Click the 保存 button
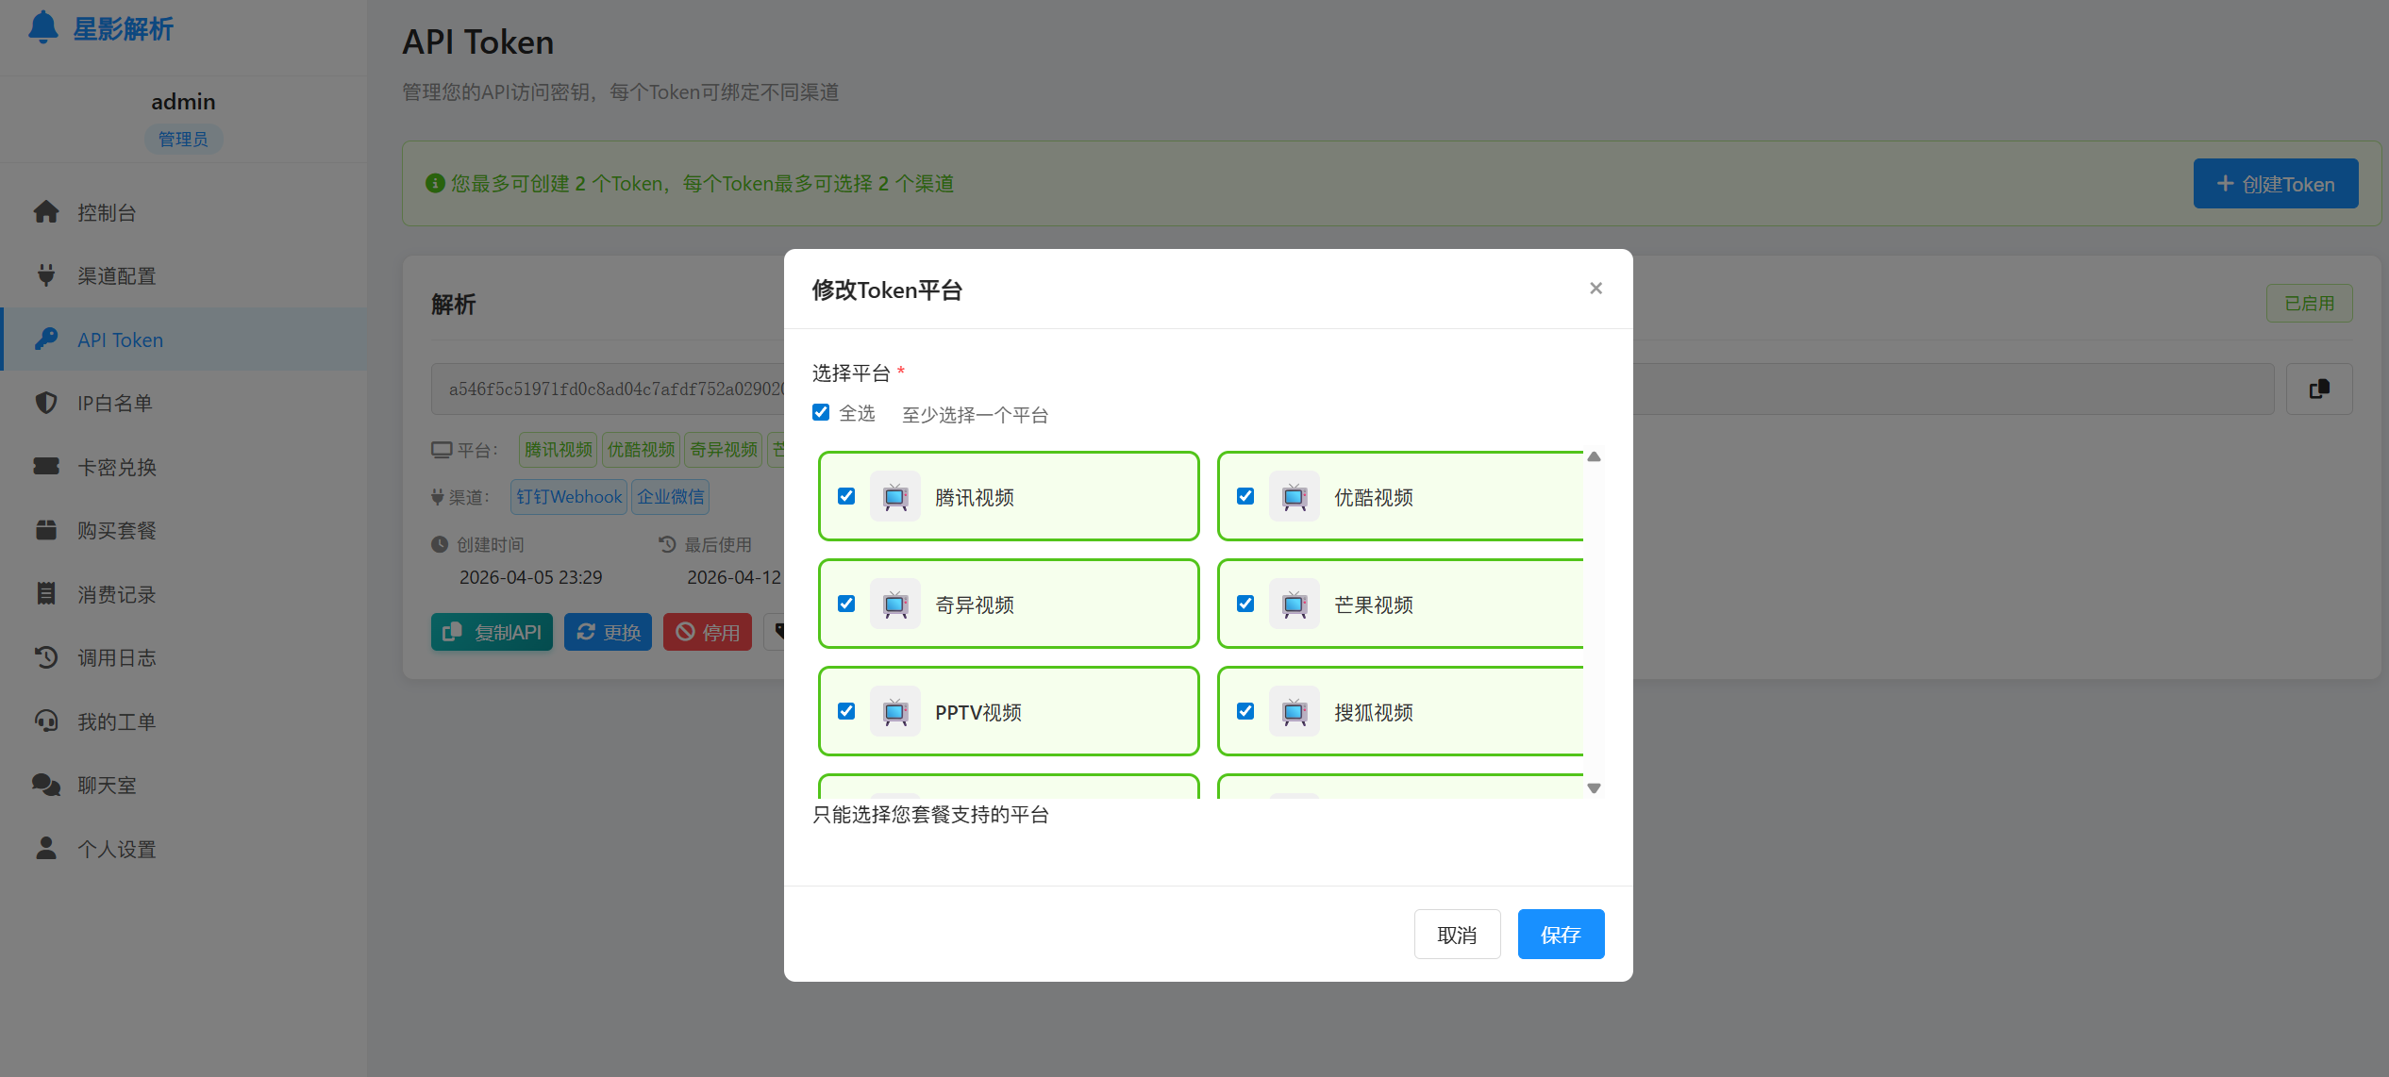Viewport: 2389px width, 1077px height. tap(1561, 934)
